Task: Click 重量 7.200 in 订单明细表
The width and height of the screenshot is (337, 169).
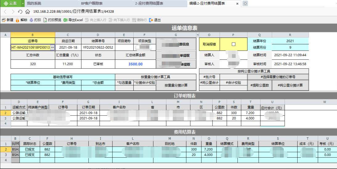Action: (x=251, y=113)
